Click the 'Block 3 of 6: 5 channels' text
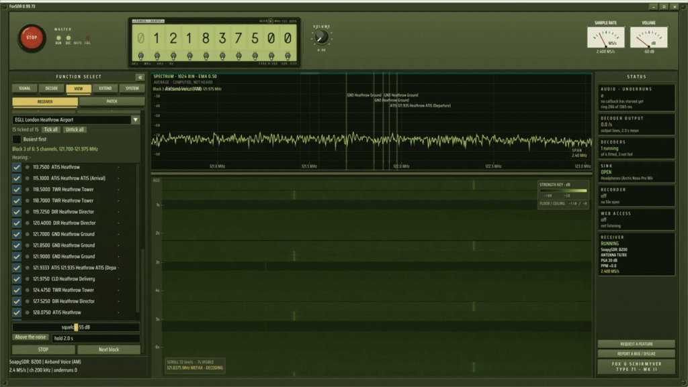 tap(55, 150)
